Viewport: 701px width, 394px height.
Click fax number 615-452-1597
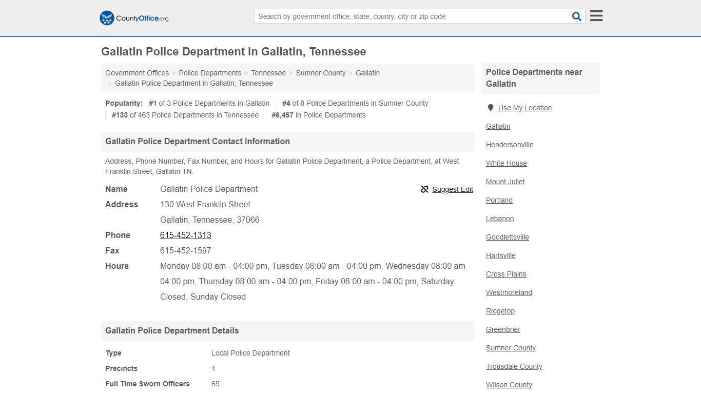click(x=186, y=250)
